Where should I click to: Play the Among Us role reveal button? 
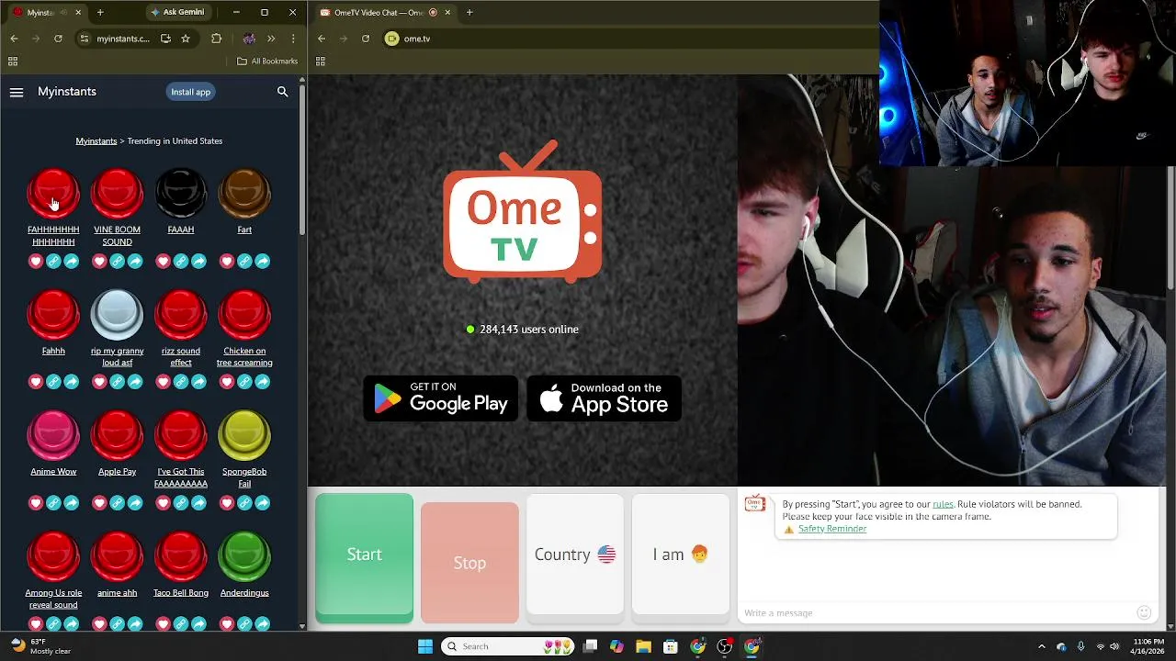click(53, 557)
